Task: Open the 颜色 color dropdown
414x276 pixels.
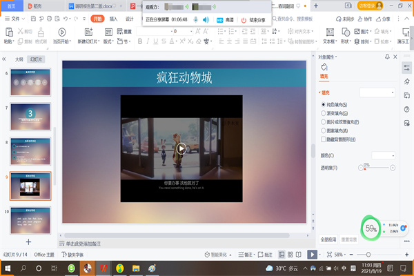Action: 382,155
